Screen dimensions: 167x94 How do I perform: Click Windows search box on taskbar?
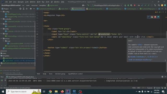[x=23, y=92]
